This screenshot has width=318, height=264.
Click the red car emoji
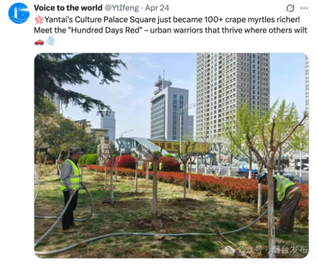[39, 42]
